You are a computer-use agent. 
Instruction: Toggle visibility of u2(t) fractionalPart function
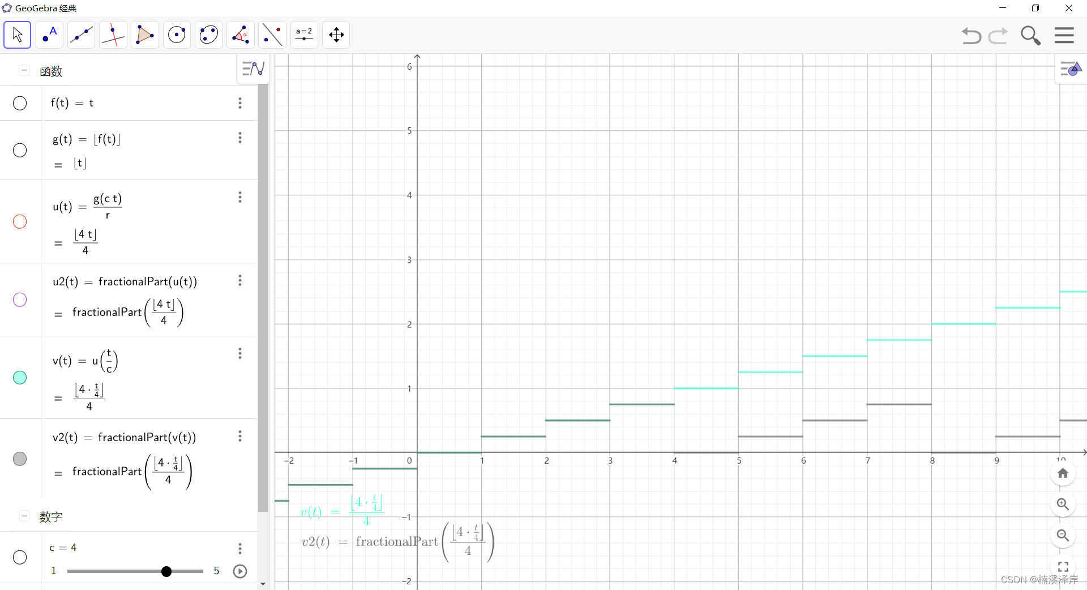tap(20, 300)
